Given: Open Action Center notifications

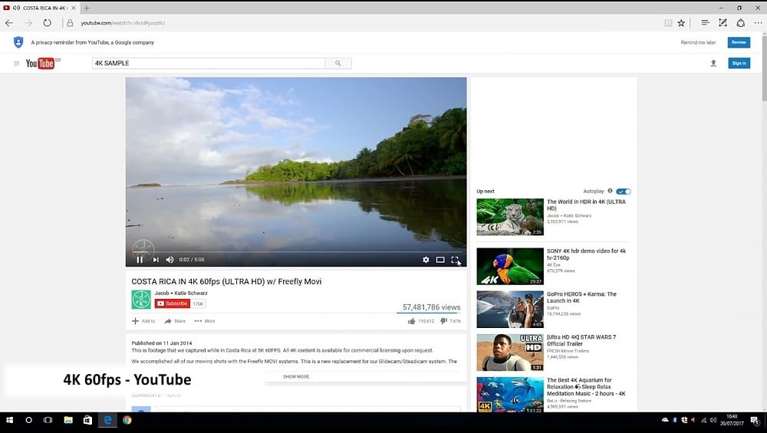Looking at the screenshot, I should point(755,420).
